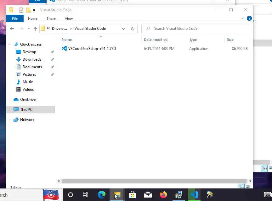Click the 86,960 KB size cell
This screenshot has width=272, height=201.
tap(240, 49)
